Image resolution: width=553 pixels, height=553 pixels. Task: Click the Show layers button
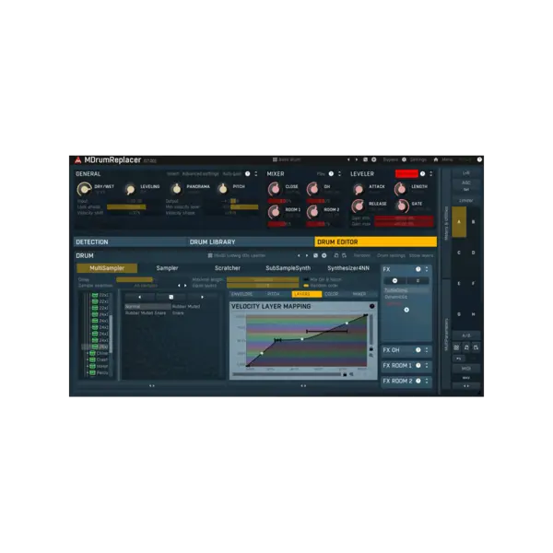[x=421, y=255]
